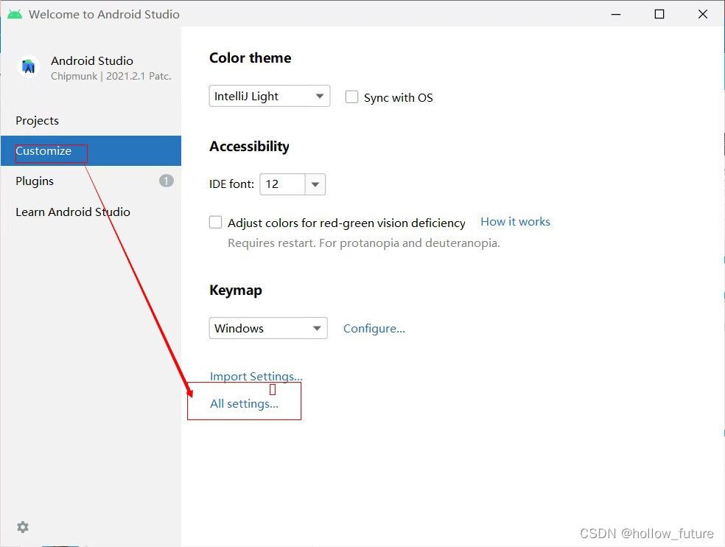Enable Sync with OS checkbox
725x547 pixels.
[x=351, y=97]
